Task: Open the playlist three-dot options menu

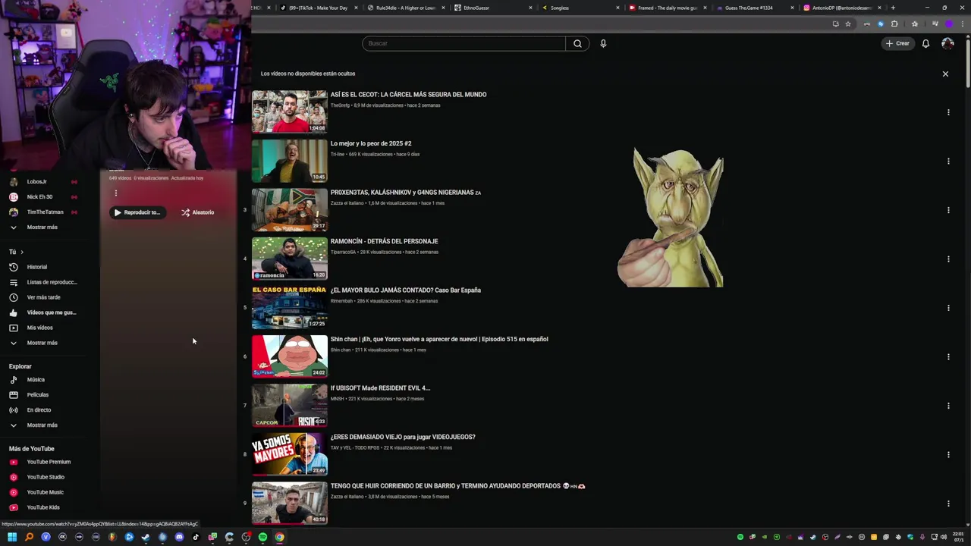Action: [115, 193]
